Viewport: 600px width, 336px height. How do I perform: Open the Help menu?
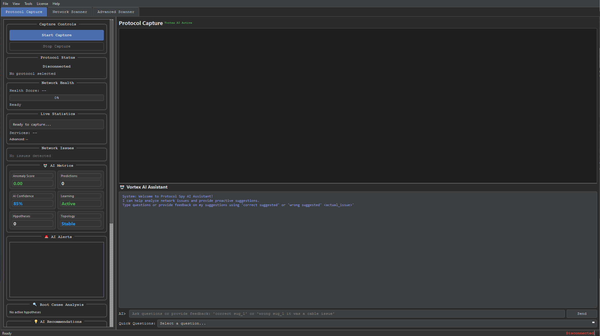click(x=56, y=4)
